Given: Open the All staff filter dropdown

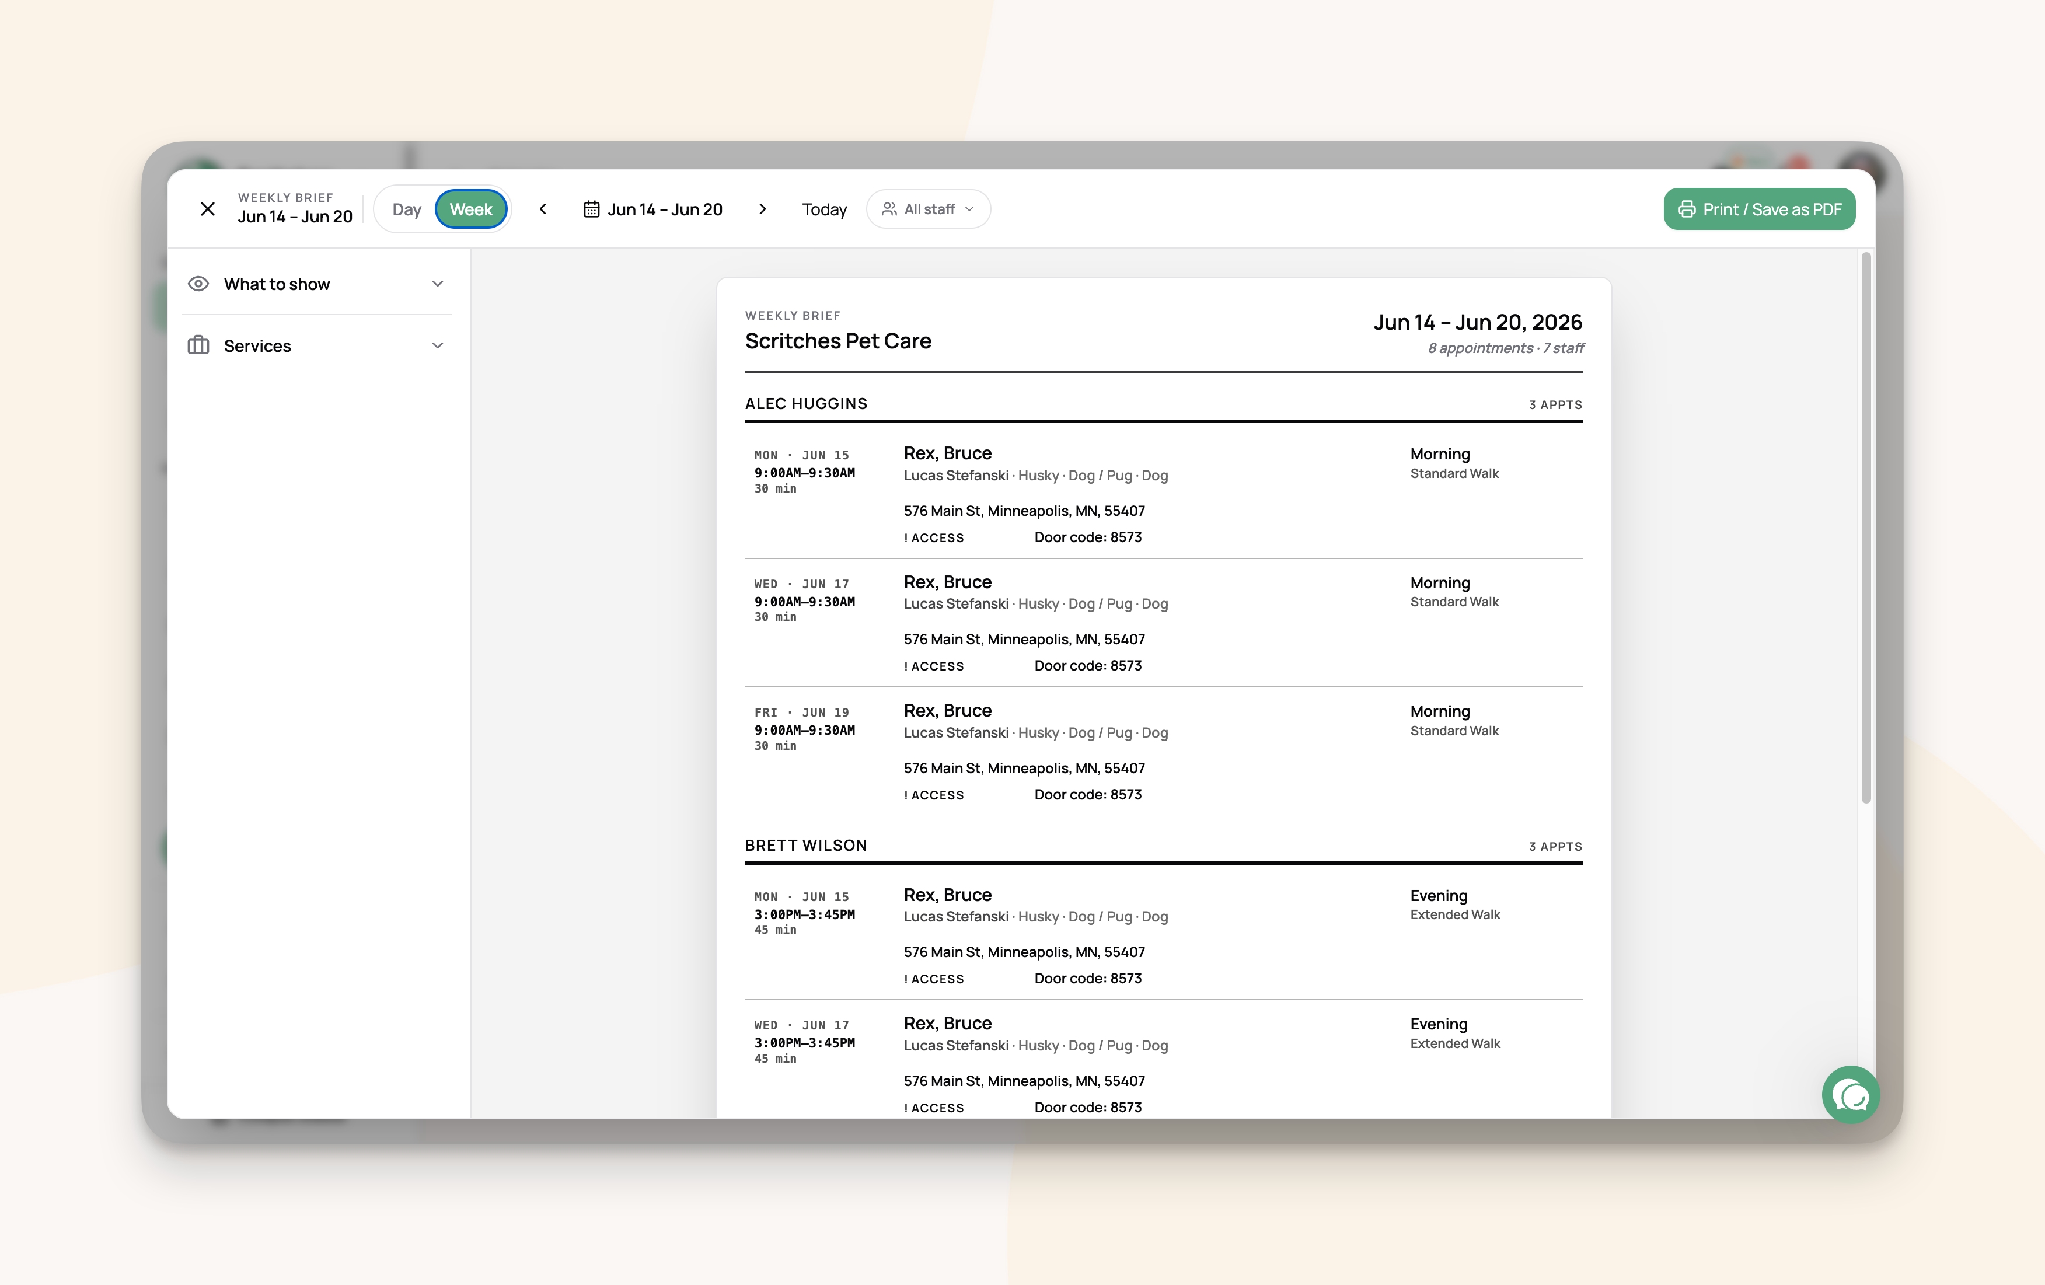Looking at the screenshot, I should [x=928, y=209].
